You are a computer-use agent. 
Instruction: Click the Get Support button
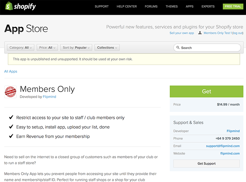pos(206,164)
